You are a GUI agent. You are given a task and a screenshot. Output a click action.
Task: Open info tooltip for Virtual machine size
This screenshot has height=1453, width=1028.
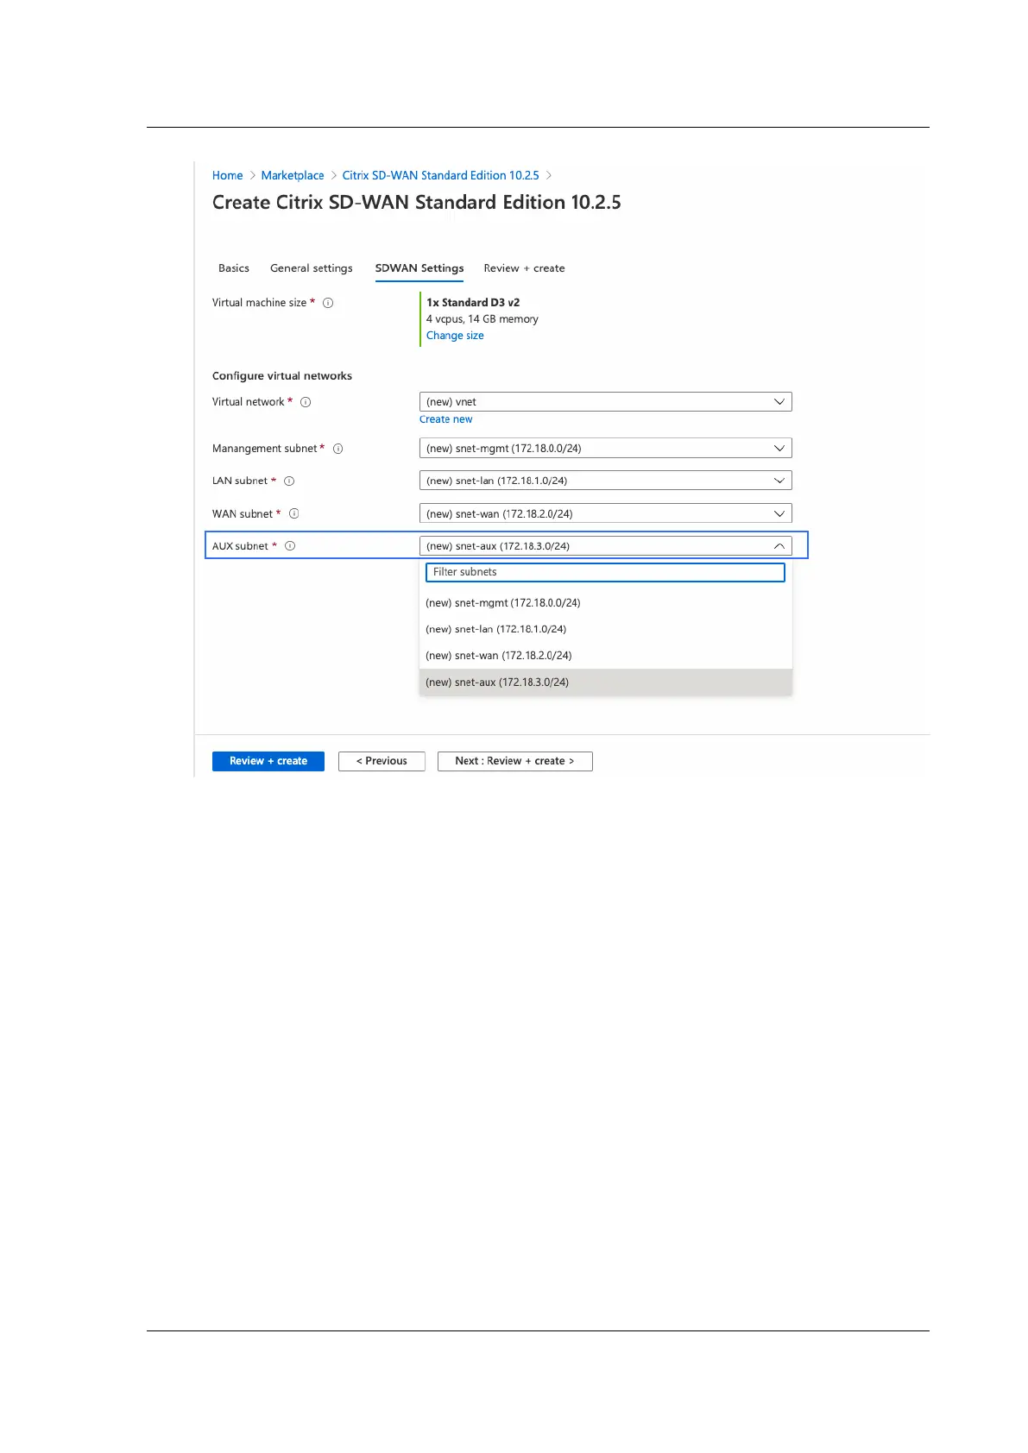tap(328, 303)
